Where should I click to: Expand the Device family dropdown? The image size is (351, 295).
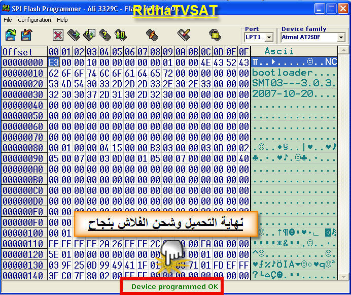point(341,38)
